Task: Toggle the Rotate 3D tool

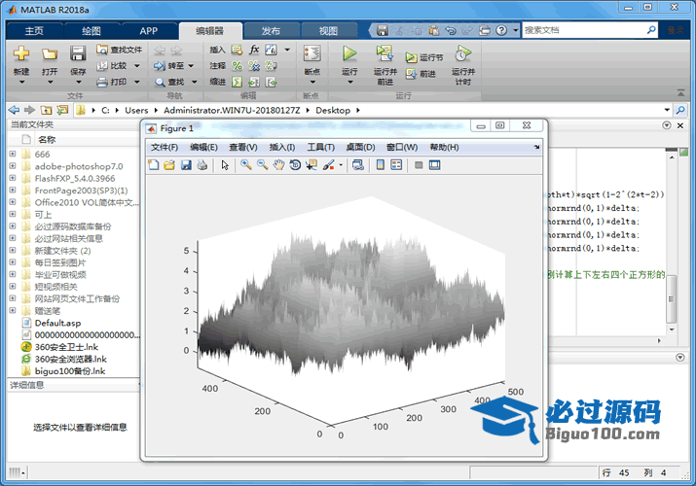Action: click(295, 165)
